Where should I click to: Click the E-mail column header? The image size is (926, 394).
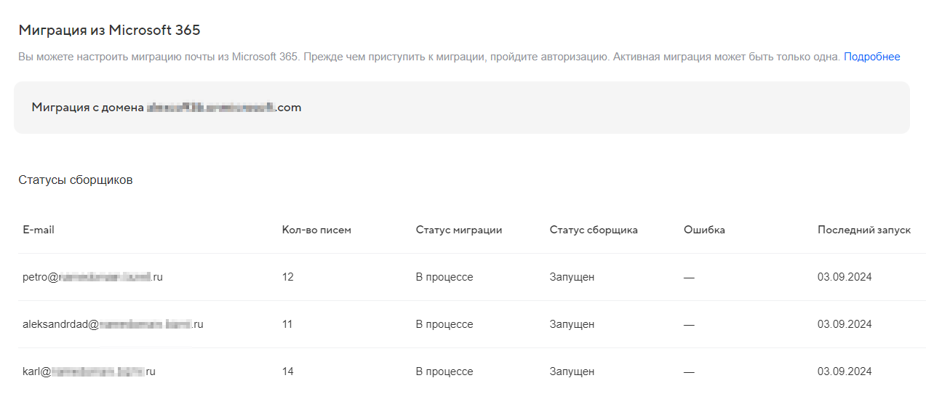39,230
